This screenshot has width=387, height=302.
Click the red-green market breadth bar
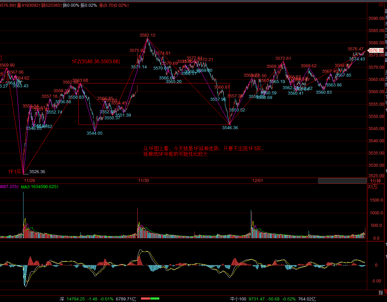150,298
